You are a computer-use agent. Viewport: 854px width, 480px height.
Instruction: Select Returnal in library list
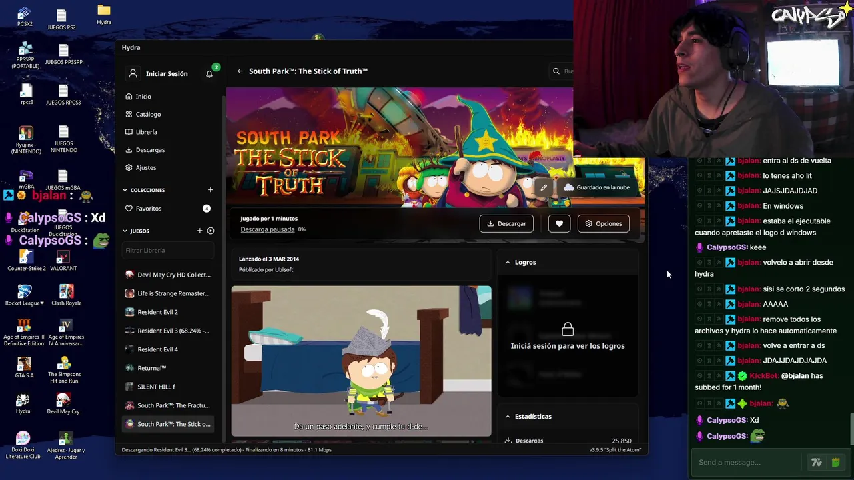(x=169, y=368)
